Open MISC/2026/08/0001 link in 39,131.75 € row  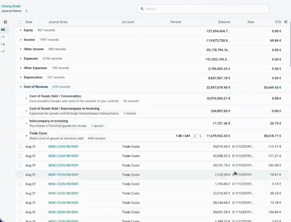point(63,165)
